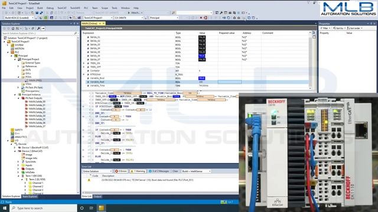Click the Save icon in the toolbar
378x212 pixels.
(x=37, y=13)
